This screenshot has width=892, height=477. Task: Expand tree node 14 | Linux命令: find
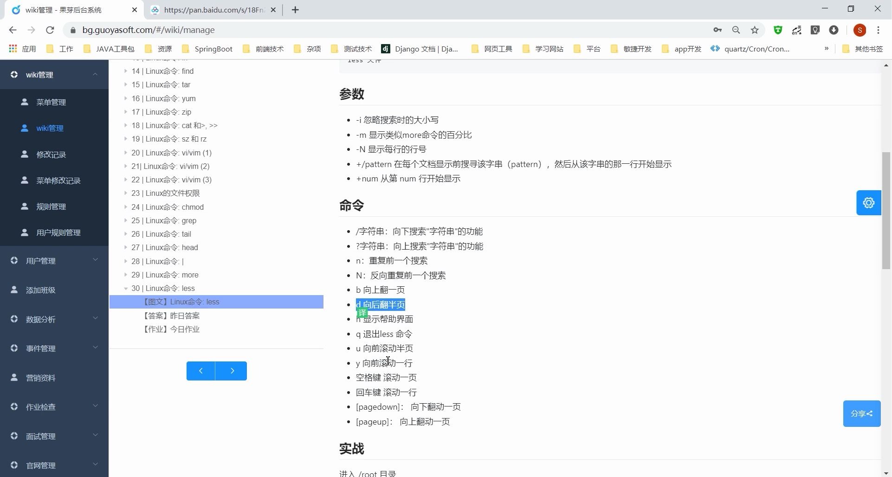(126, 71)
